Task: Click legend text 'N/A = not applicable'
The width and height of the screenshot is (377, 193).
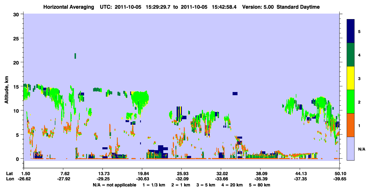Action: [x=115, y=185]
